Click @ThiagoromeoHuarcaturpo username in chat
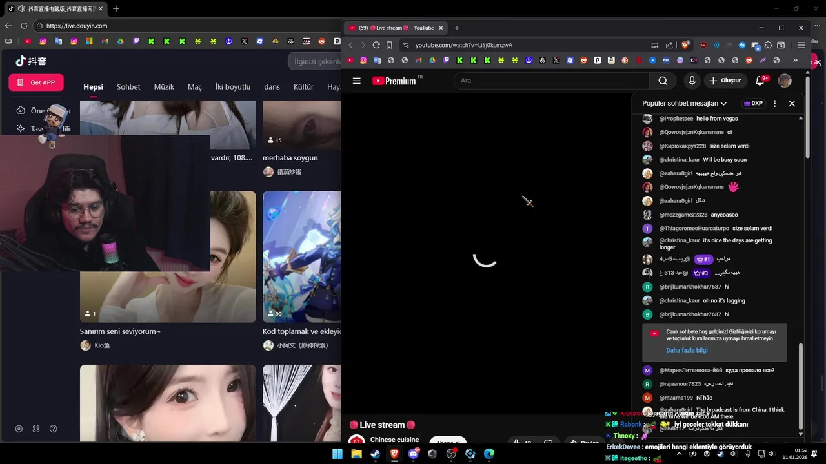The width and height of the screenshot is (826, 464). (x=694, y=228)
